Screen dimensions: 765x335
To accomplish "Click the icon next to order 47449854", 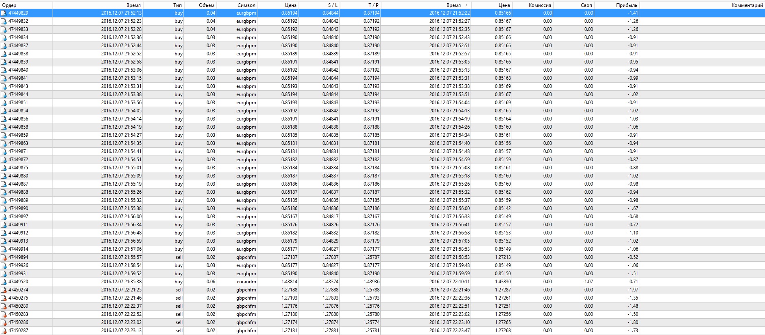I will point(4,111).
